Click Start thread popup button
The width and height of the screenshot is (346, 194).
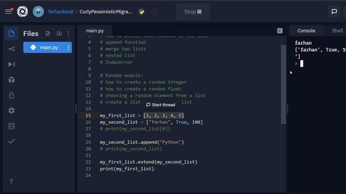[161, 105]
